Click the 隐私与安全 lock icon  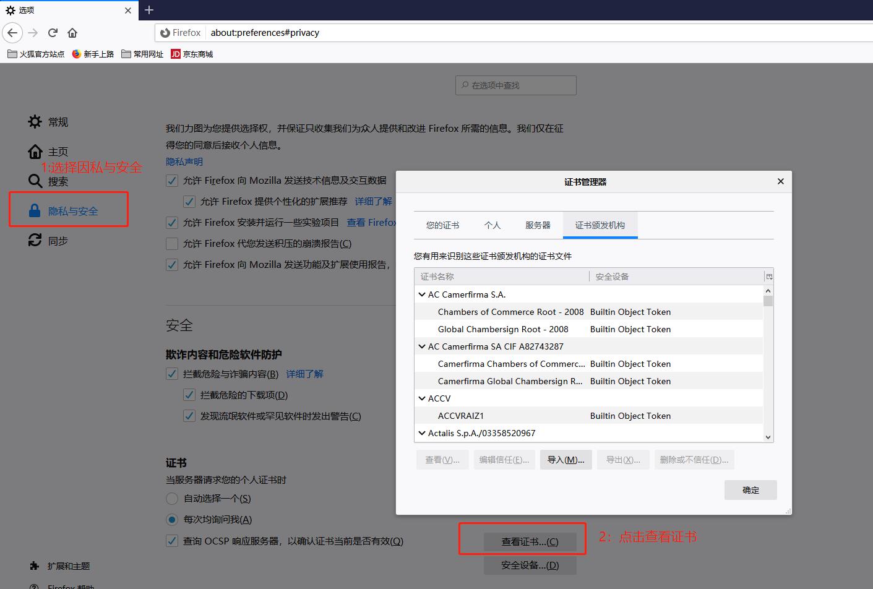(34, 210)
